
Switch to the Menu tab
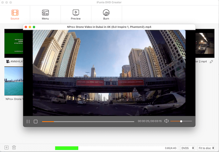[x=45, y=14]
